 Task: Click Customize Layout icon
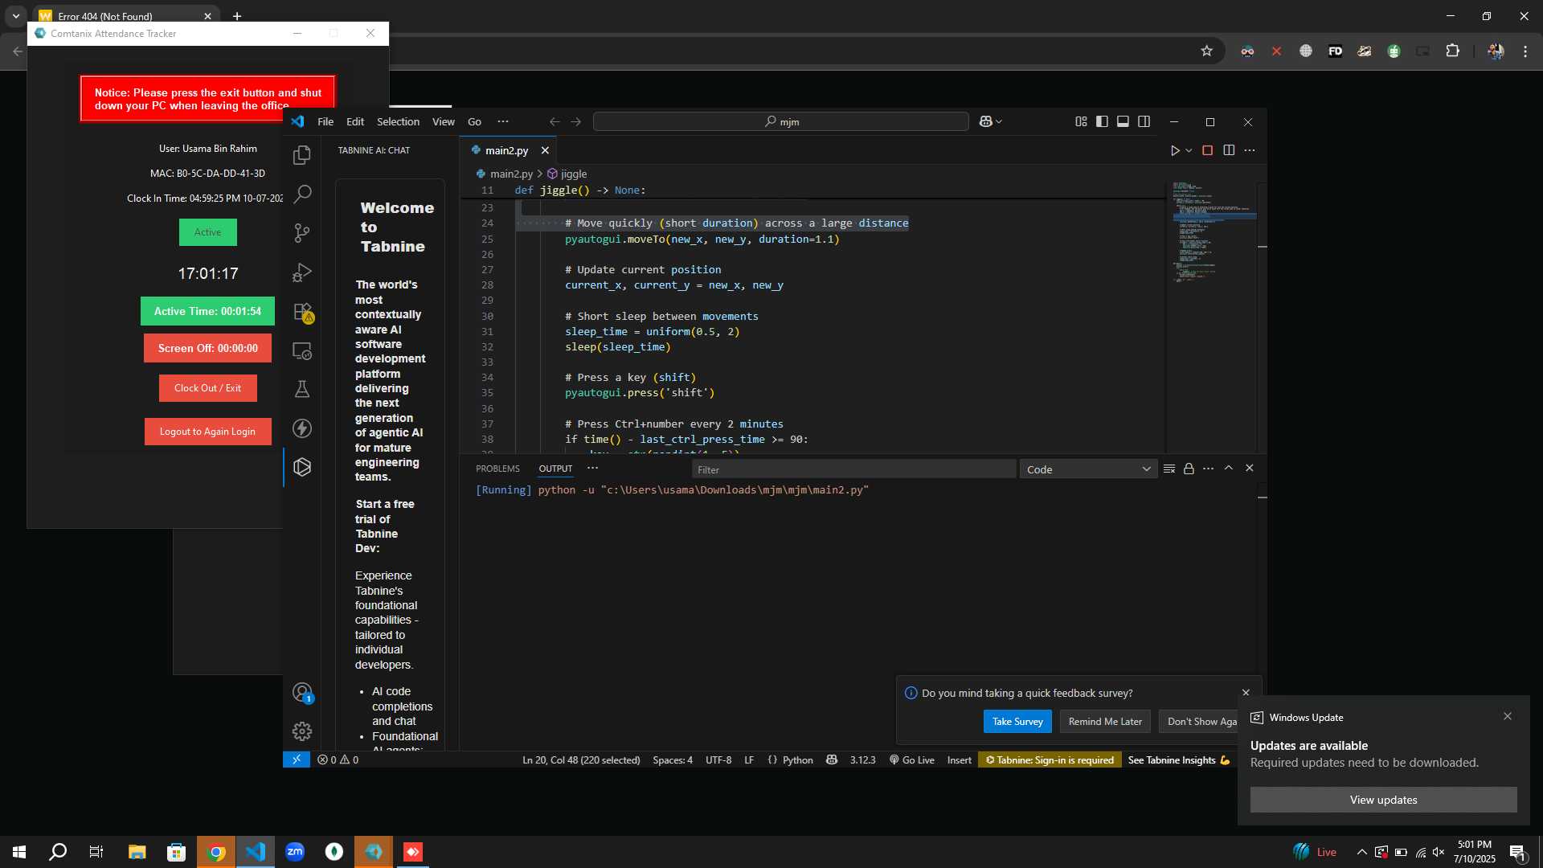point(1081,121)
